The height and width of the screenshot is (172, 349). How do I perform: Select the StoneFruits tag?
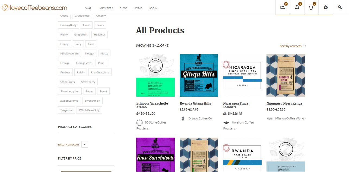coord(68,82)
